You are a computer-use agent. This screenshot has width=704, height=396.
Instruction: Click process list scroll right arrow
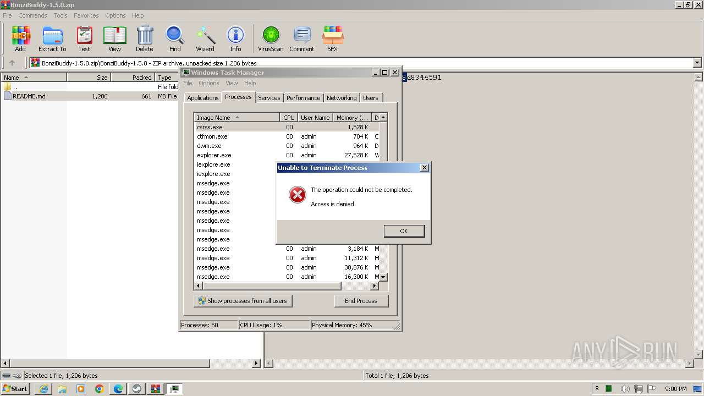375,286
